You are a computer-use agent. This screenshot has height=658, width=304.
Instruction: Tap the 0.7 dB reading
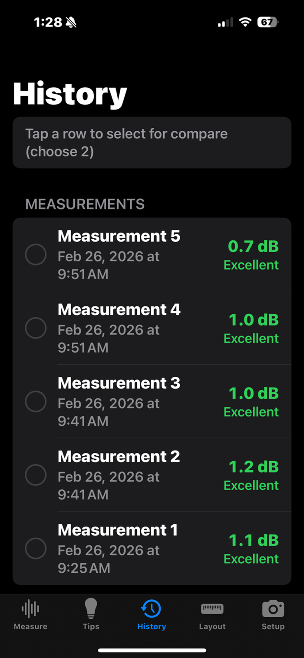[253, 247]
